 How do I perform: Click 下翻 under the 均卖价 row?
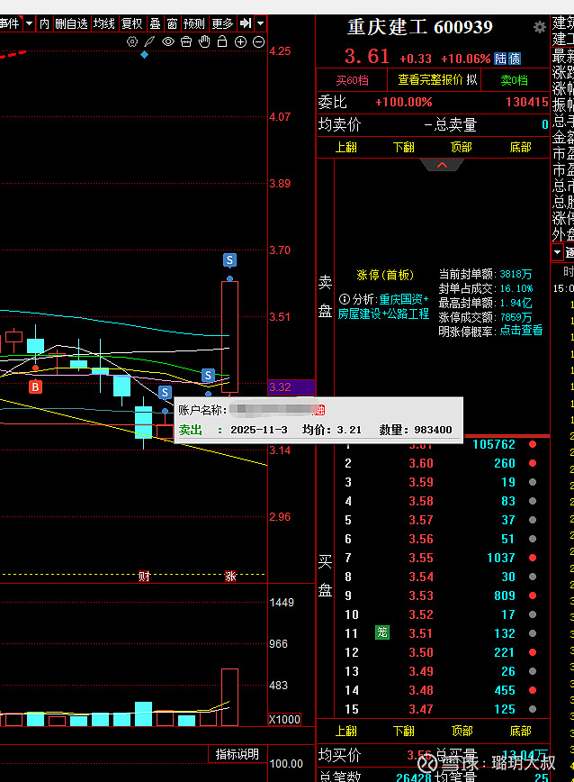(403, 147)
